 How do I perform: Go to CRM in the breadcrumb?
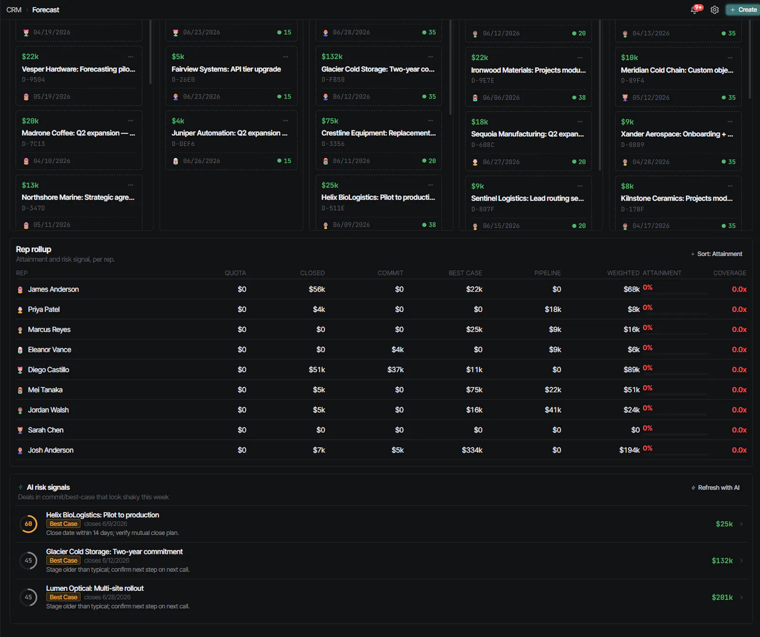[x=14, y=10]
